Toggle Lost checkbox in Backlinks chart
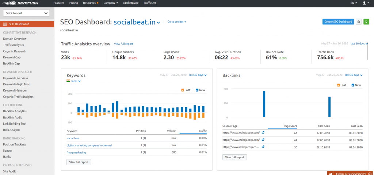The width and height of the screenshot is (374, 175). [339, 85]
